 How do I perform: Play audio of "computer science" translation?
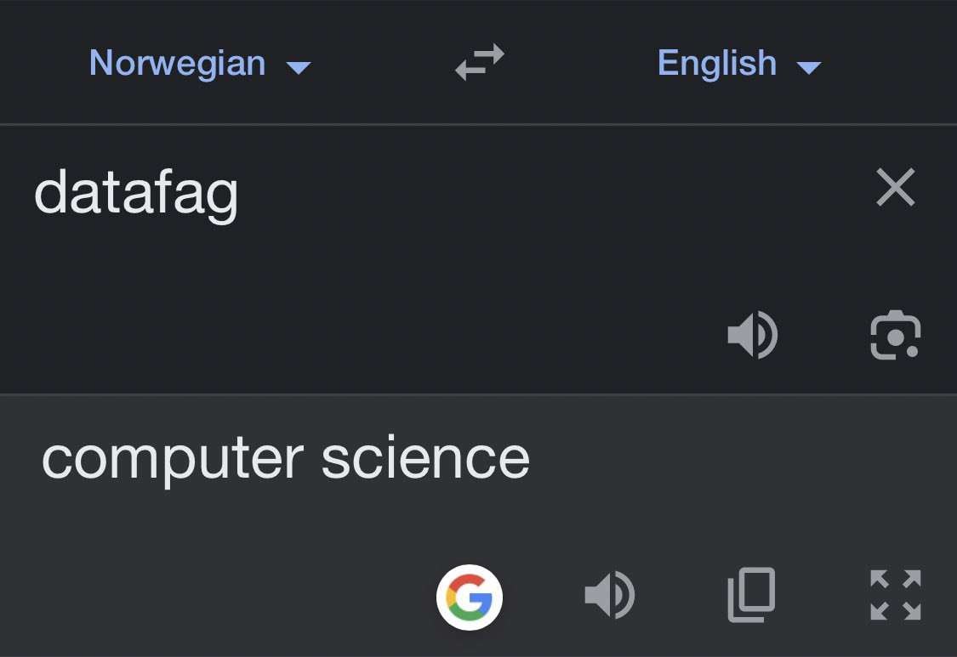click(609, 594)
